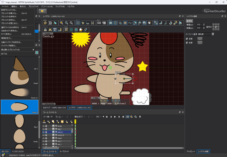Expand the leg_l part tree node
This screenshot has width=227, height=157.
(x=53, y=129)
